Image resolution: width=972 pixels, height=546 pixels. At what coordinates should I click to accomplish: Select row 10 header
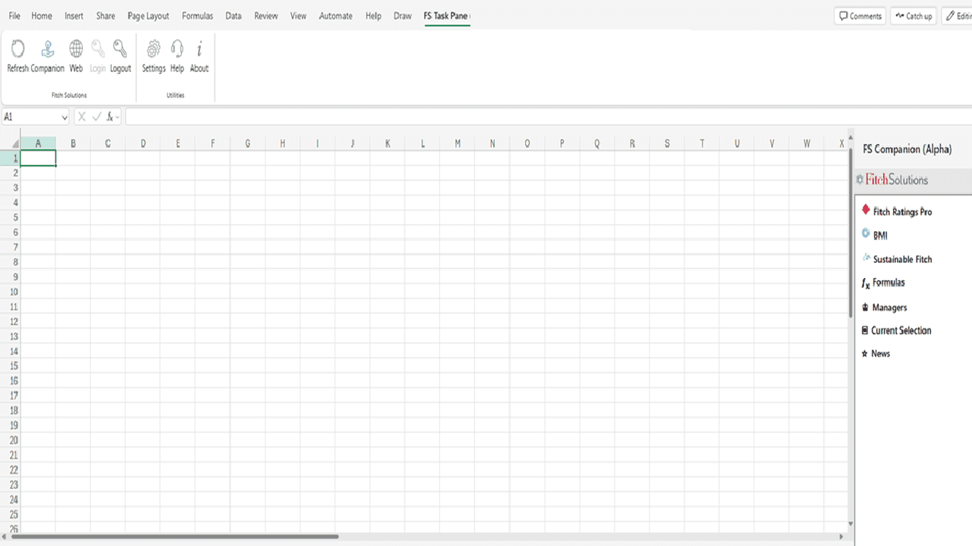click(10, 292)
